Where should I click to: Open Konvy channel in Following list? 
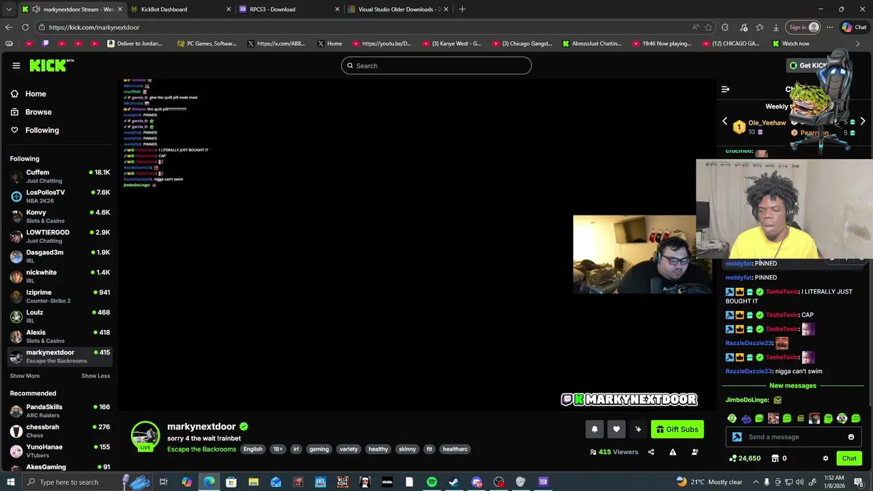point(60,216)
